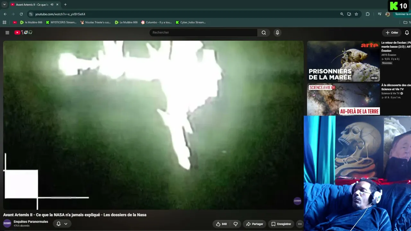The height and width of the screenshot is (231, 411).
Task: Open the second Le Mulâtre 666 bookmark
Action: click(126, 22)
